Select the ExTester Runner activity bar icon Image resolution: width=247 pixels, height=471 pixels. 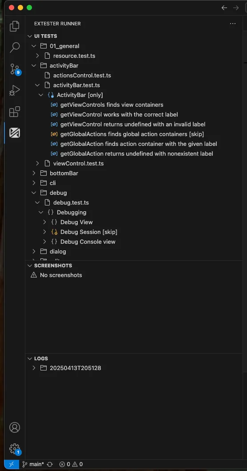tap(14, 133)
